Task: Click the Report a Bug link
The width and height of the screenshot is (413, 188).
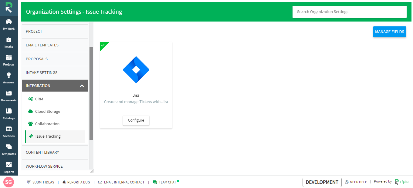Action: click(79, 182)
